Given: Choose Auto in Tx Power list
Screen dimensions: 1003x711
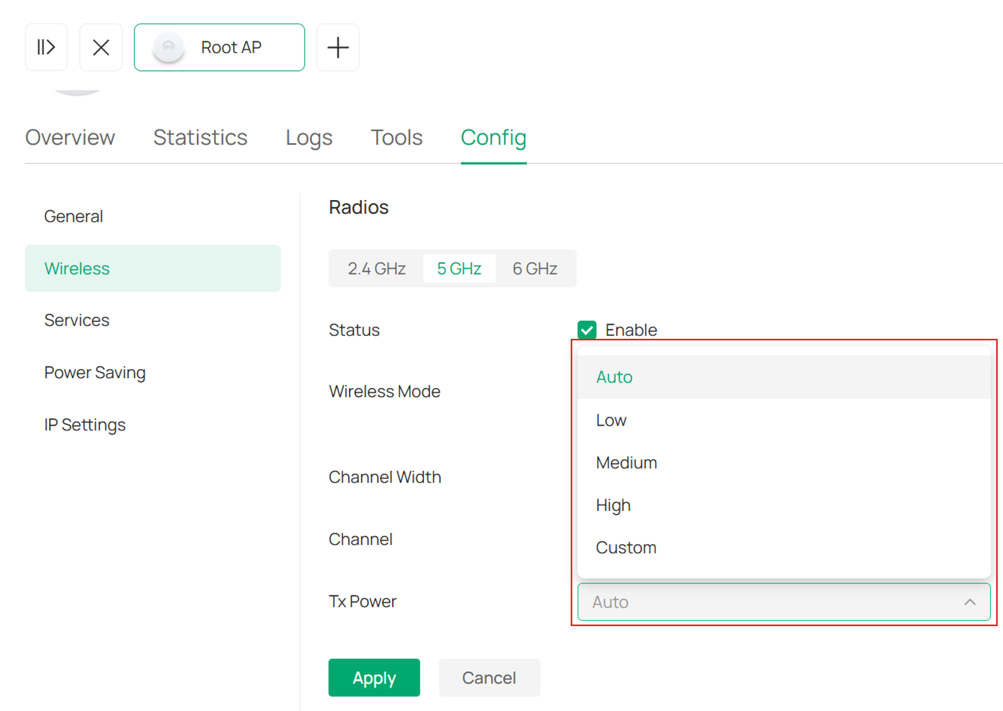Looking at the screenshot, I should pos(784,377).
